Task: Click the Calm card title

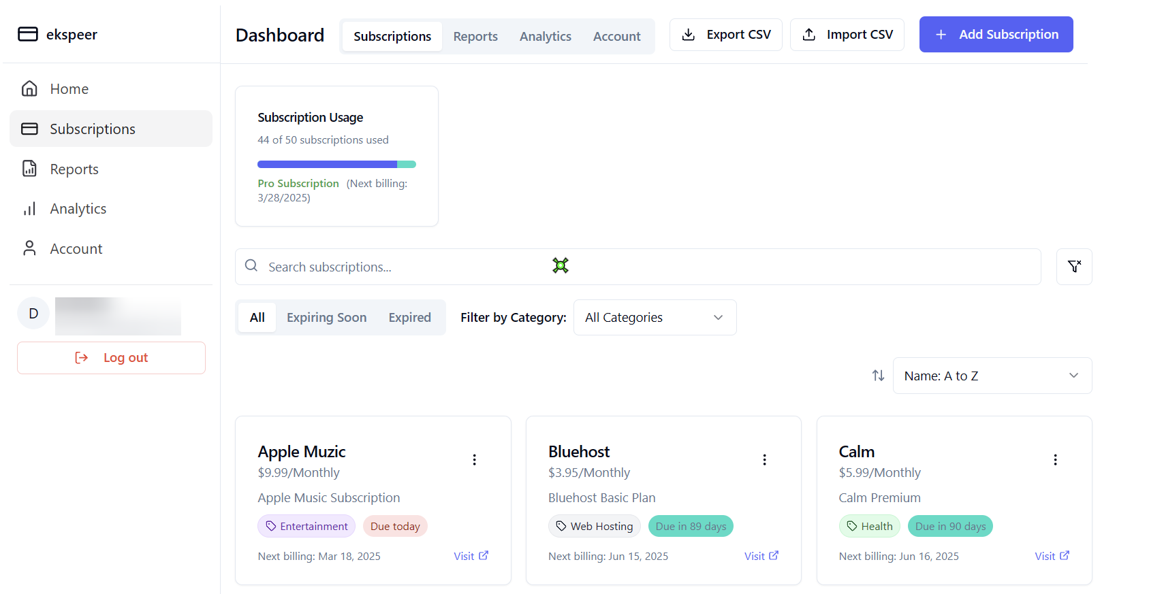Action: (x=857, y=452)
